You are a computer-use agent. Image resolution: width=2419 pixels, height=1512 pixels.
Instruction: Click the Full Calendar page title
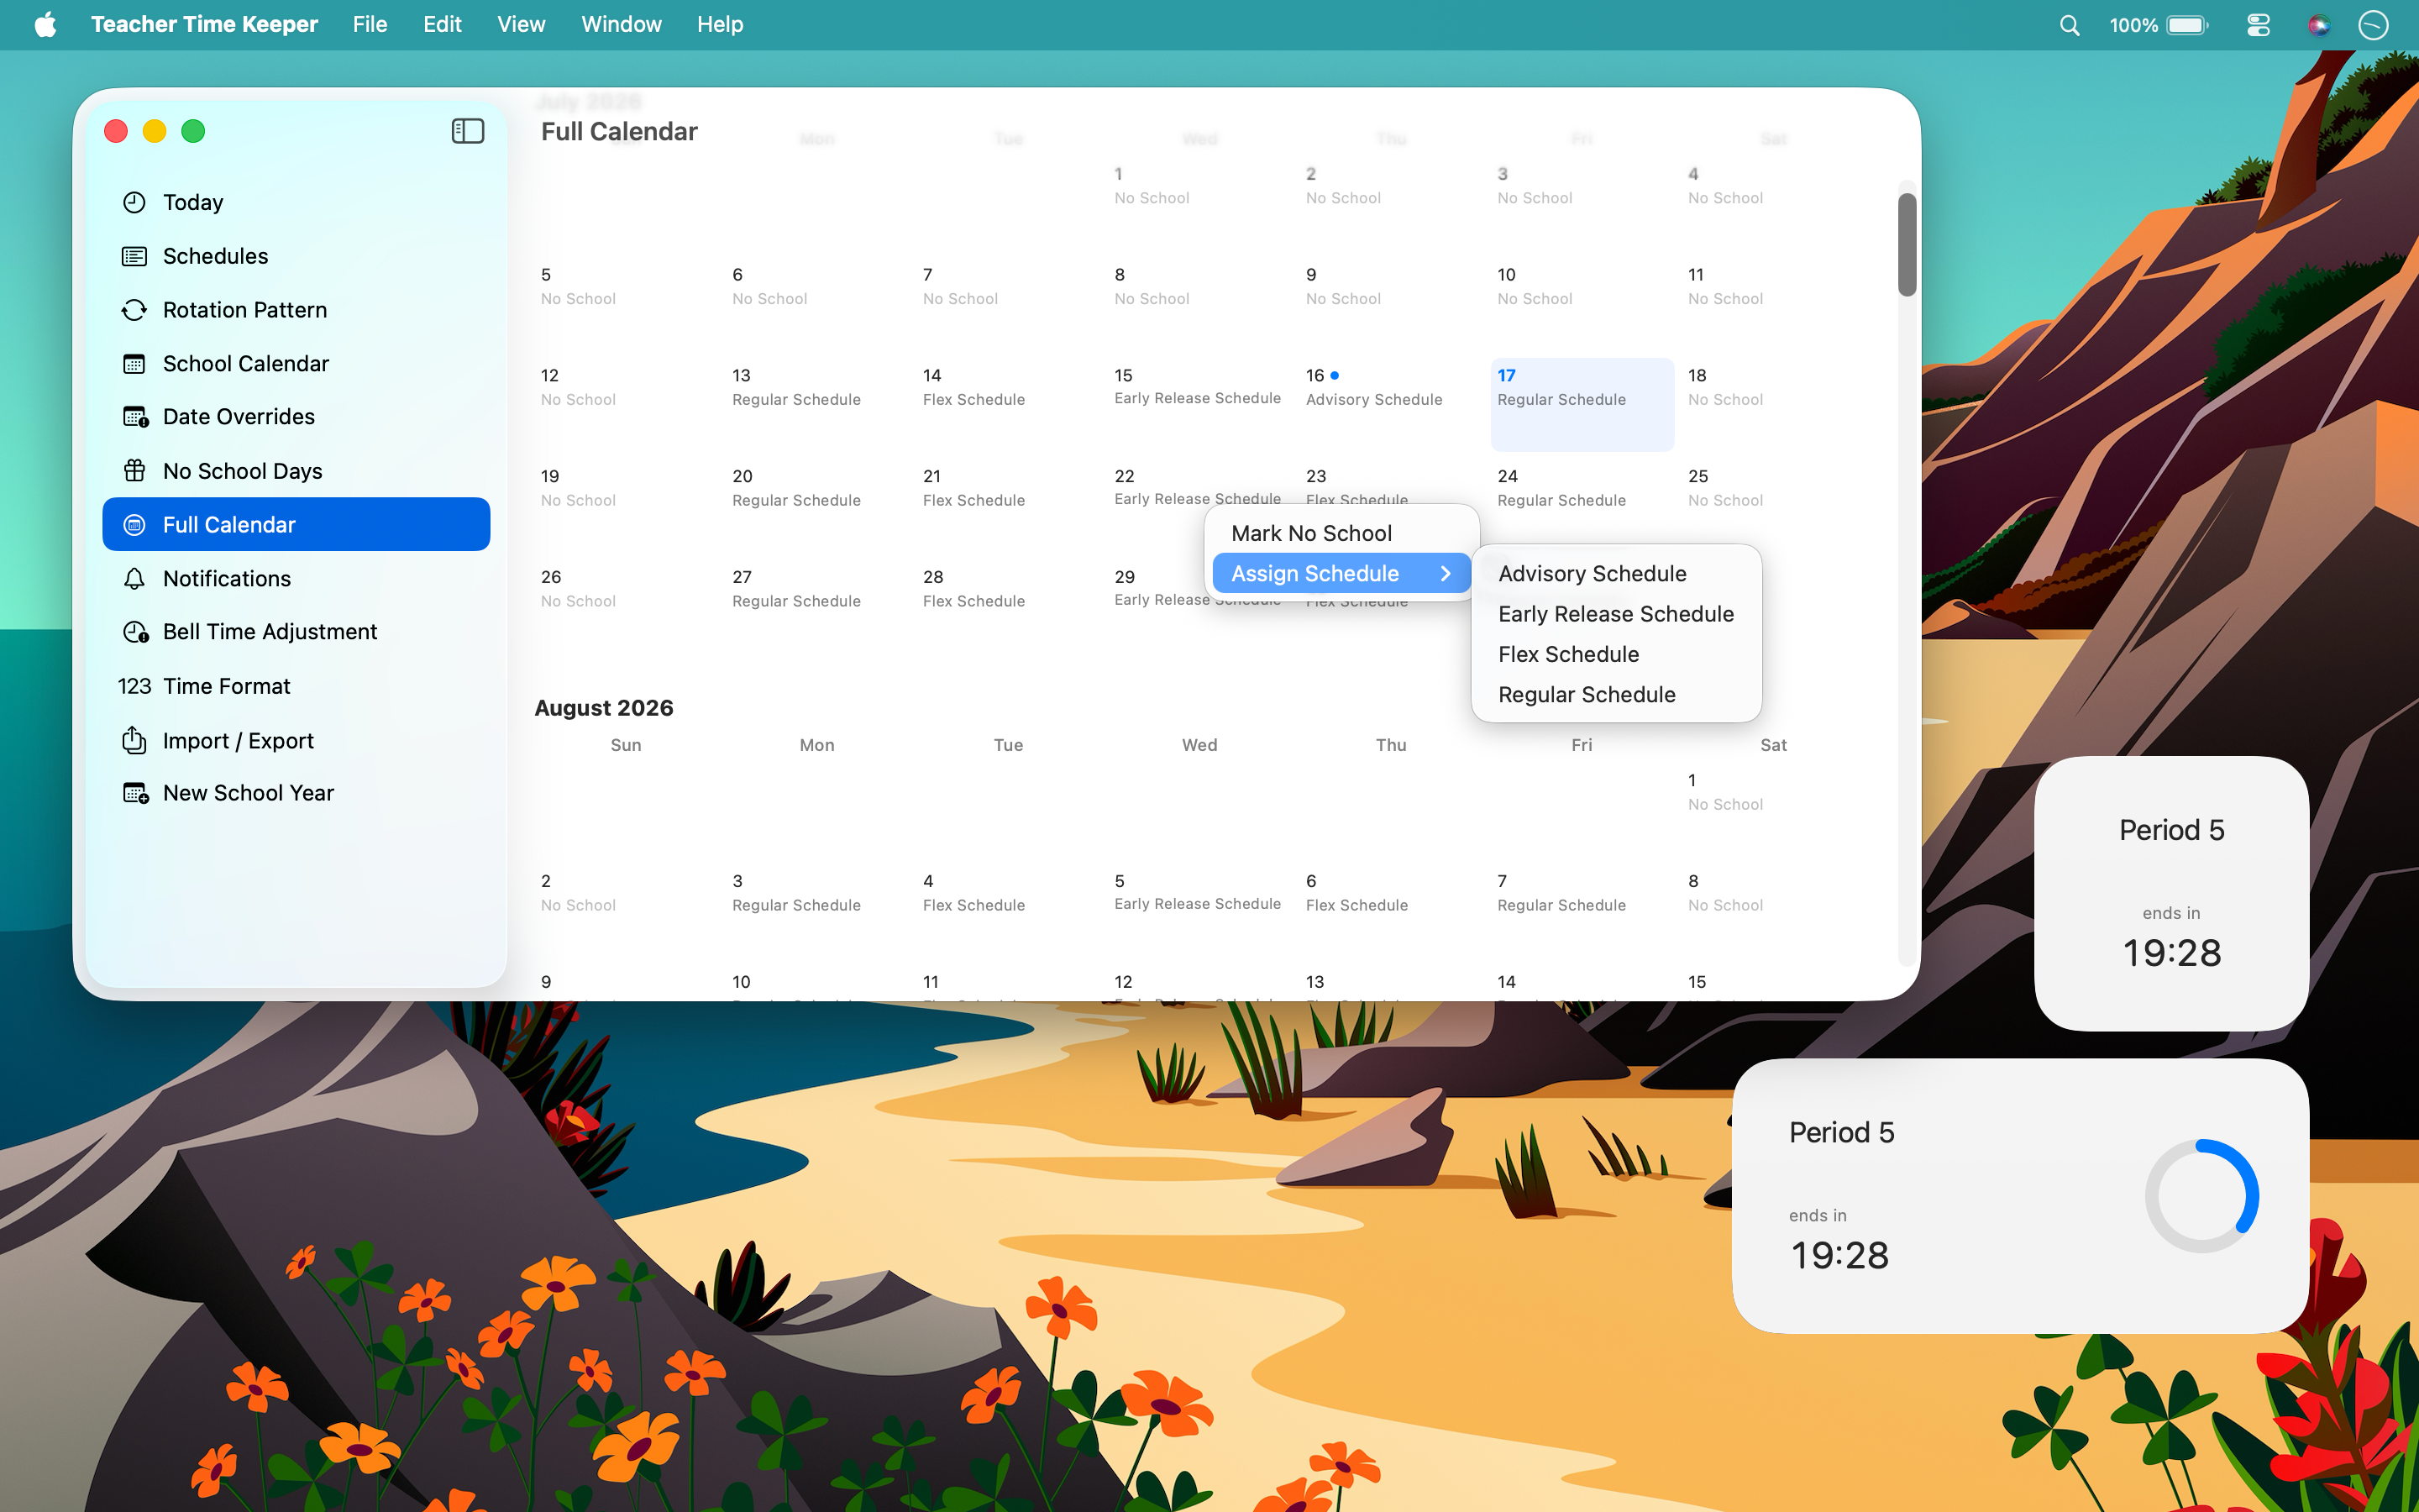(x=619, y=131)
